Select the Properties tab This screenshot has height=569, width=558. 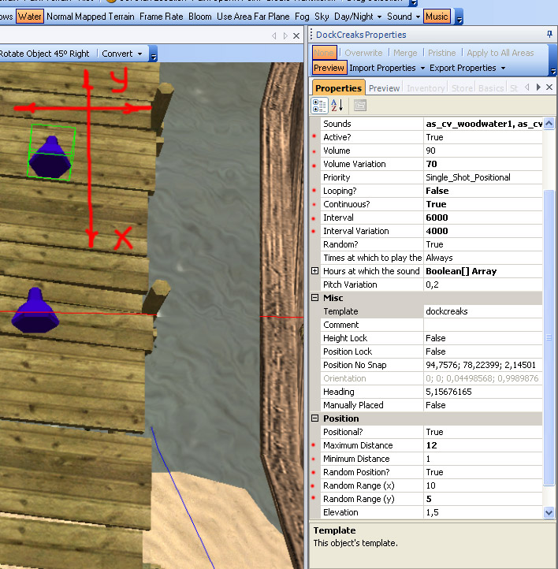tap(338, 88)
